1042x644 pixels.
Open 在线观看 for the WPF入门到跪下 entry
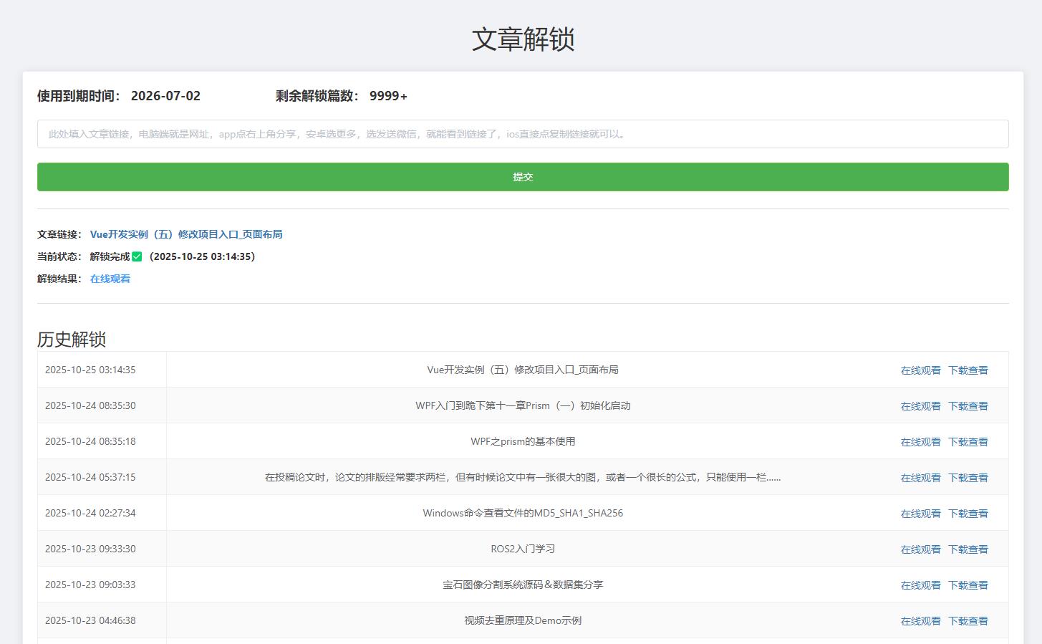(x=921, y=405)
